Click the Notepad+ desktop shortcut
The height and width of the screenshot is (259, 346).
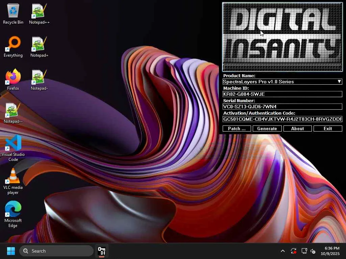click(x=39, y=47)
